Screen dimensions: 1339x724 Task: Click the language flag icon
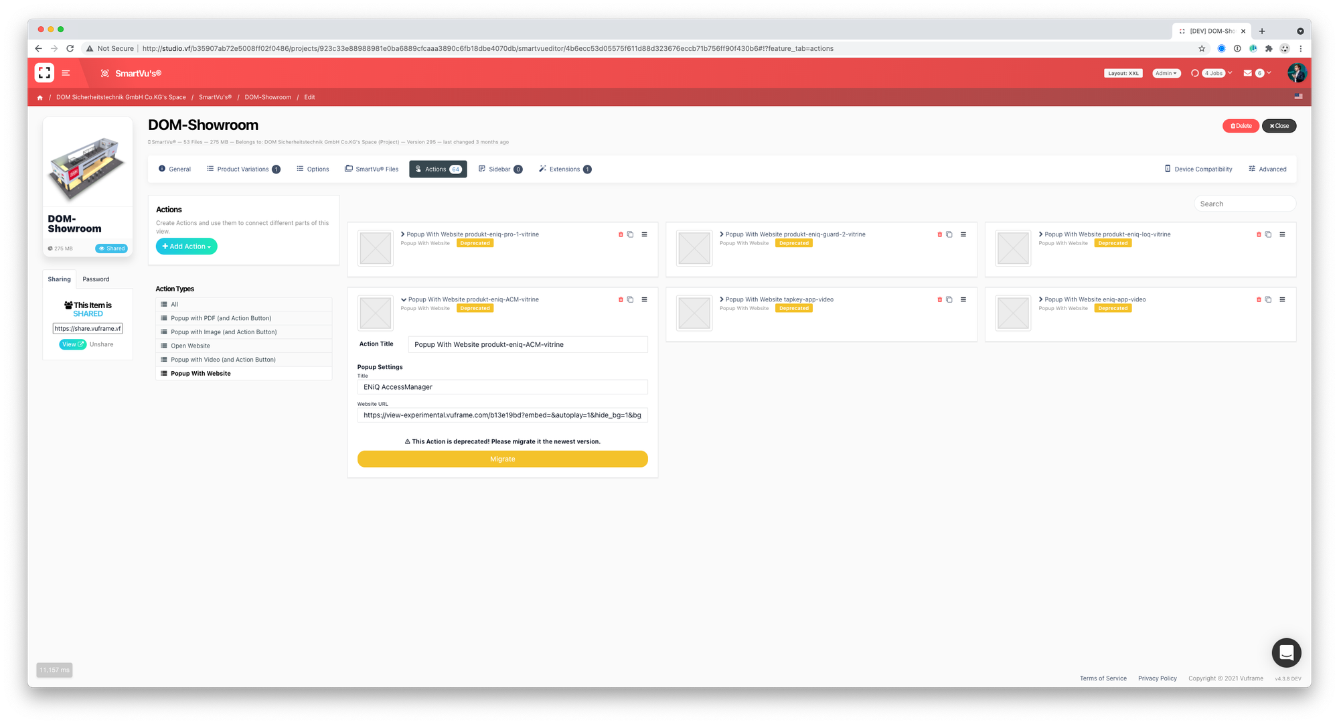pos(1298,96)
